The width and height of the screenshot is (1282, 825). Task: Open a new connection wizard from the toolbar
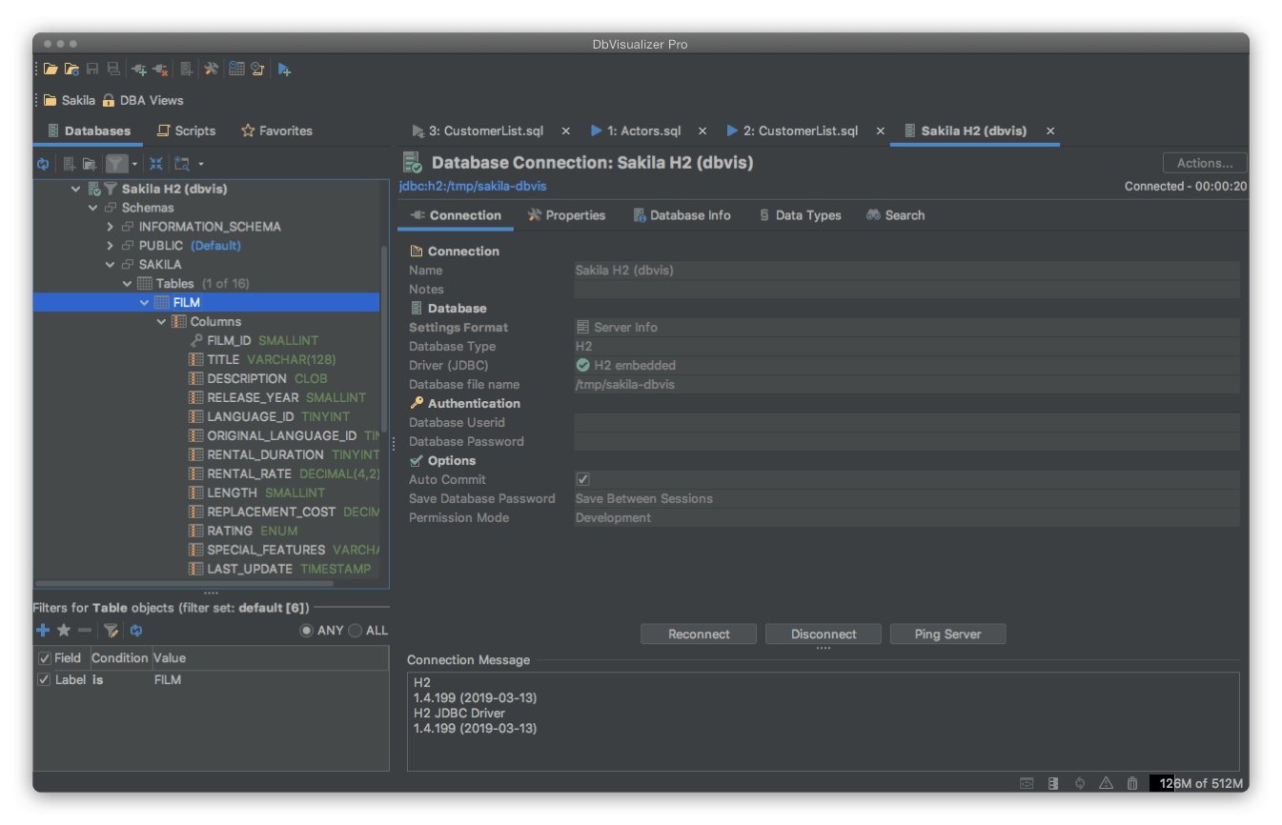(138, 69)
